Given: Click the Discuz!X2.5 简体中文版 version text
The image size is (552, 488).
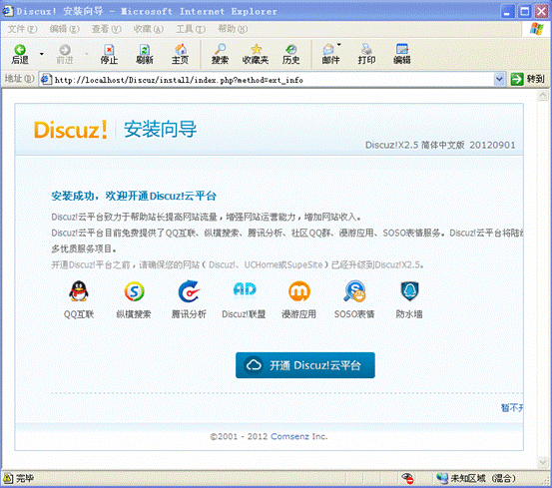Looking at the screenshot, I should coord(440,145).
